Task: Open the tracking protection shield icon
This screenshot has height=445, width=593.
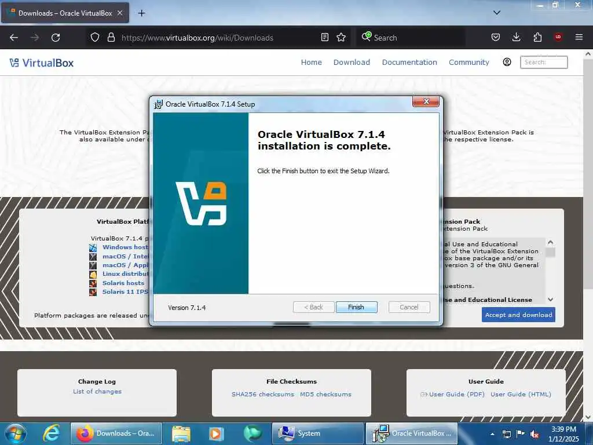Action: click(95, 38)
